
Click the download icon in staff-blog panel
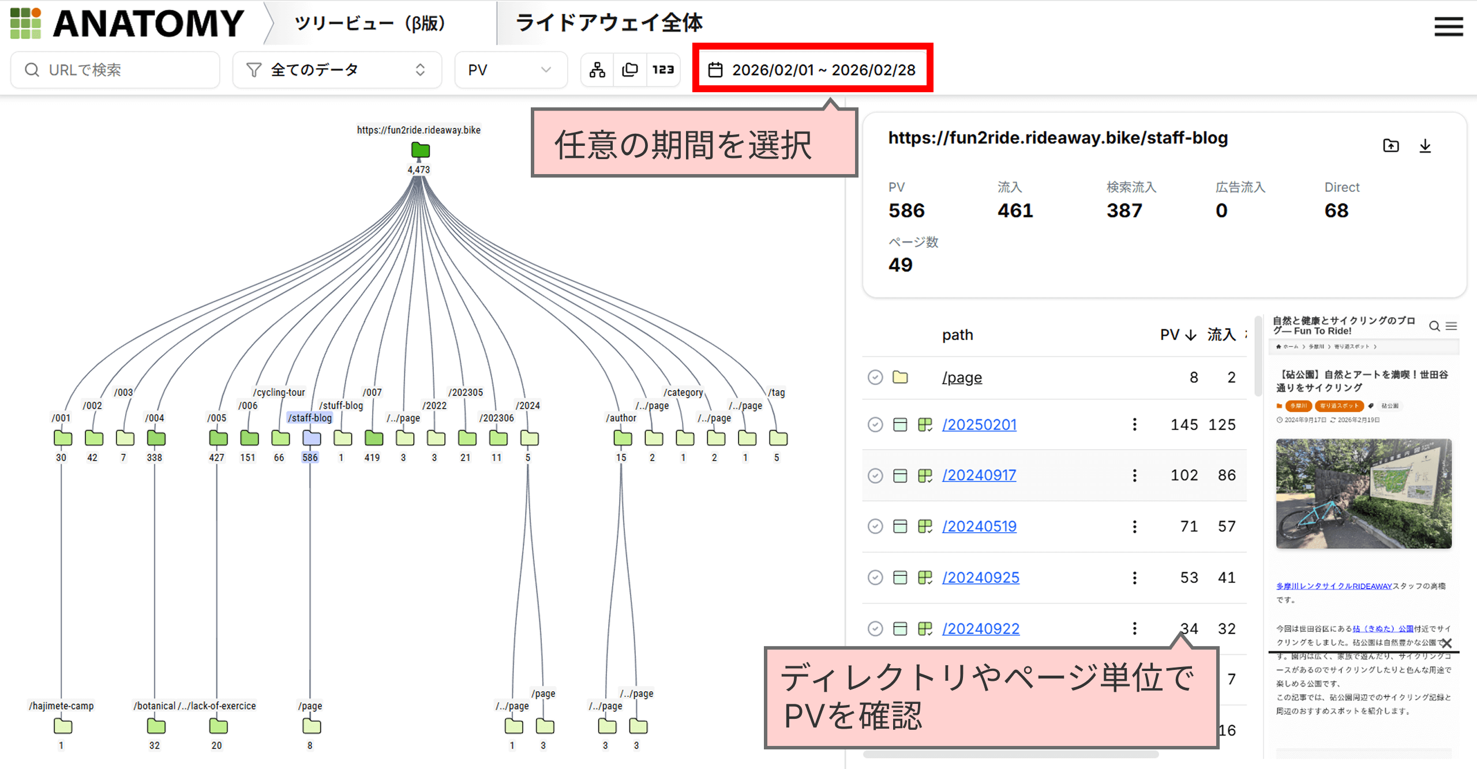coord(1425,146)
